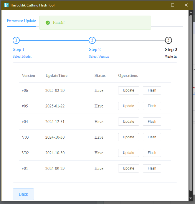Click the UpdateTime column header
The width and height of the screenshot is (195, 204).
pos(56,75)
